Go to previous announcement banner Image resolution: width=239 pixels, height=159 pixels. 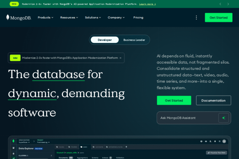pyautogui.click(x=220, y=4)
